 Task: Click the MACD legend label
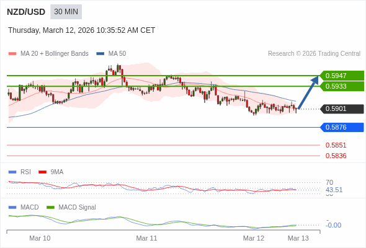click(x=30, y=208)
